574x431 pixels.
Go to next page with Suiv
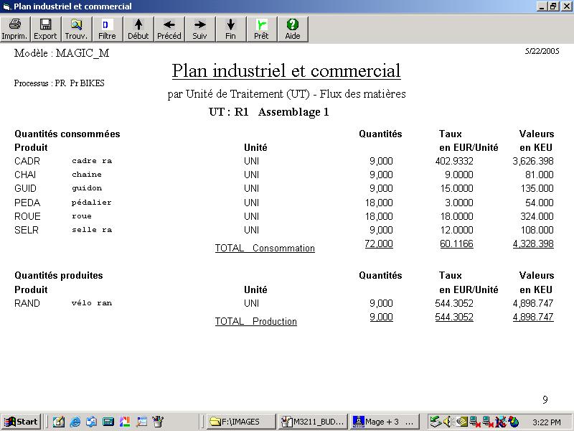click(x=199, y=29)
